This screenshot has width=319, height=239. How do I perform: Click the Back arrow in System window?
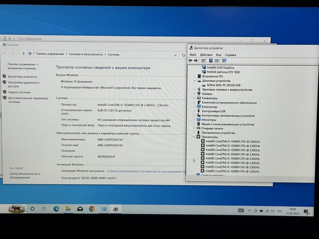5,53
